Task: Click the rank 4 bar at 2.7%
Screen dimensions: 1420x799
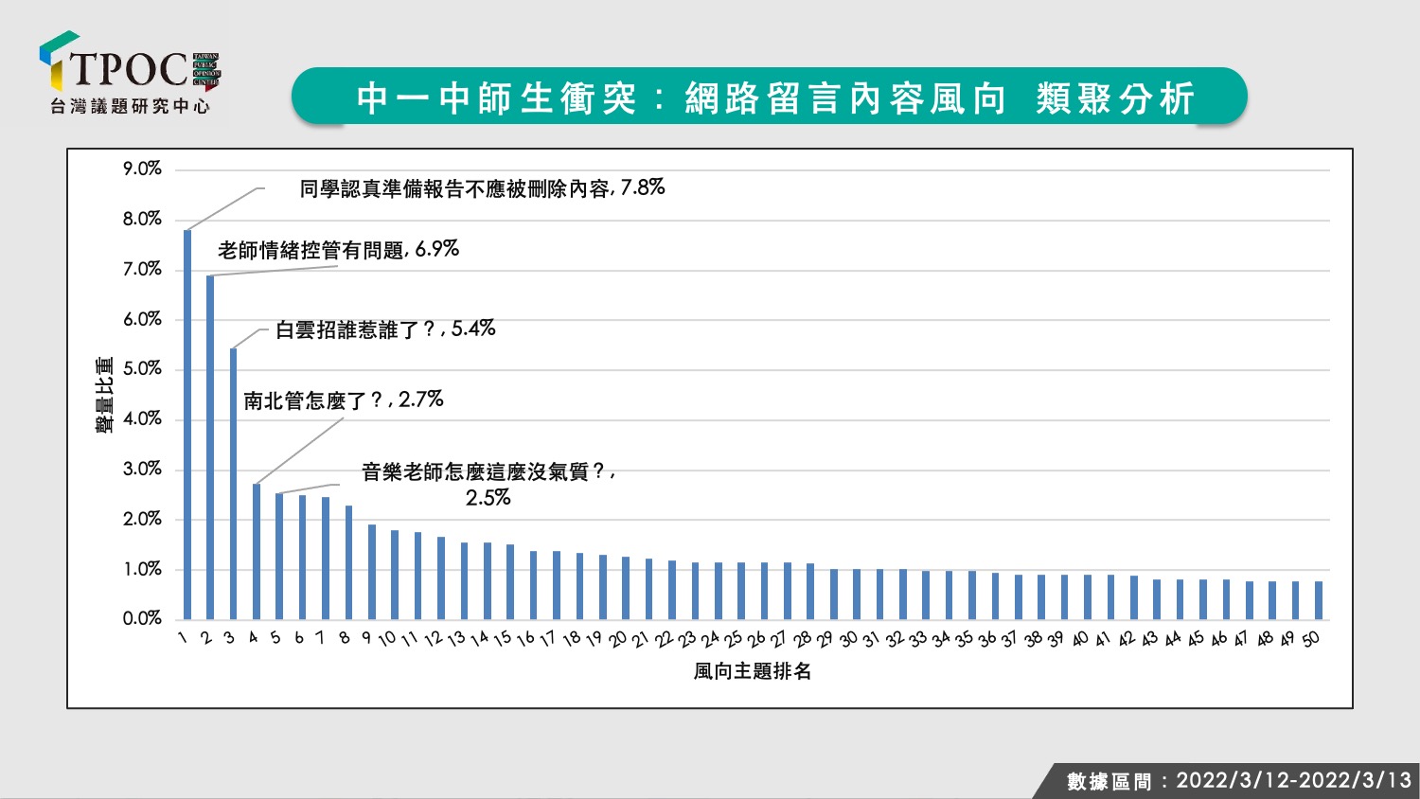Action: click(x=257, y=551)
